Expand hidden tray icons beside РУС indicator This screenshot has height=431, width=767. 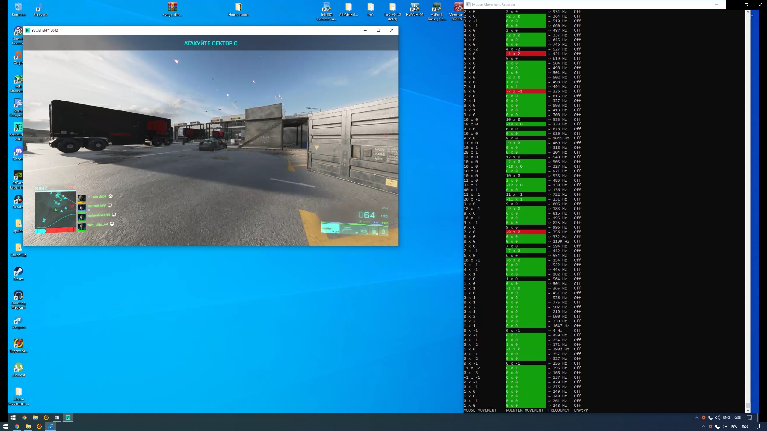tap(703, 427)
